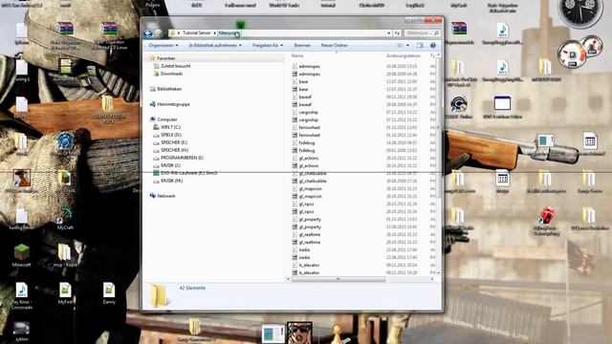This screenshot has height=344, width=612.
Task: Click the change view icon in toolbar
Action: [400, 45]
